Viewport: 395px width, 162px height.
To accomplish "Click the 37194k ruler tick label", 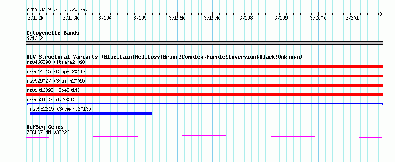I will [106, 18].
